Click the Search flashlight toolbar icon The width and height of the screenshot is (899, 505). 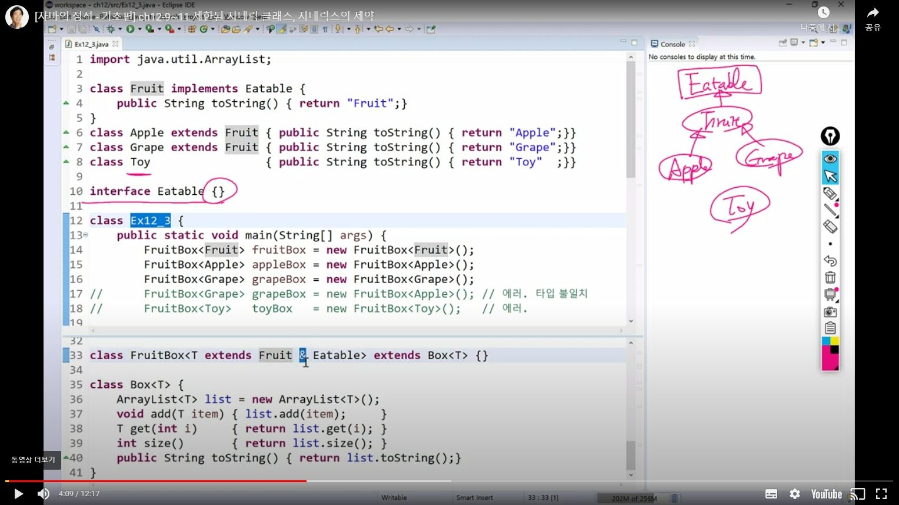248,29
